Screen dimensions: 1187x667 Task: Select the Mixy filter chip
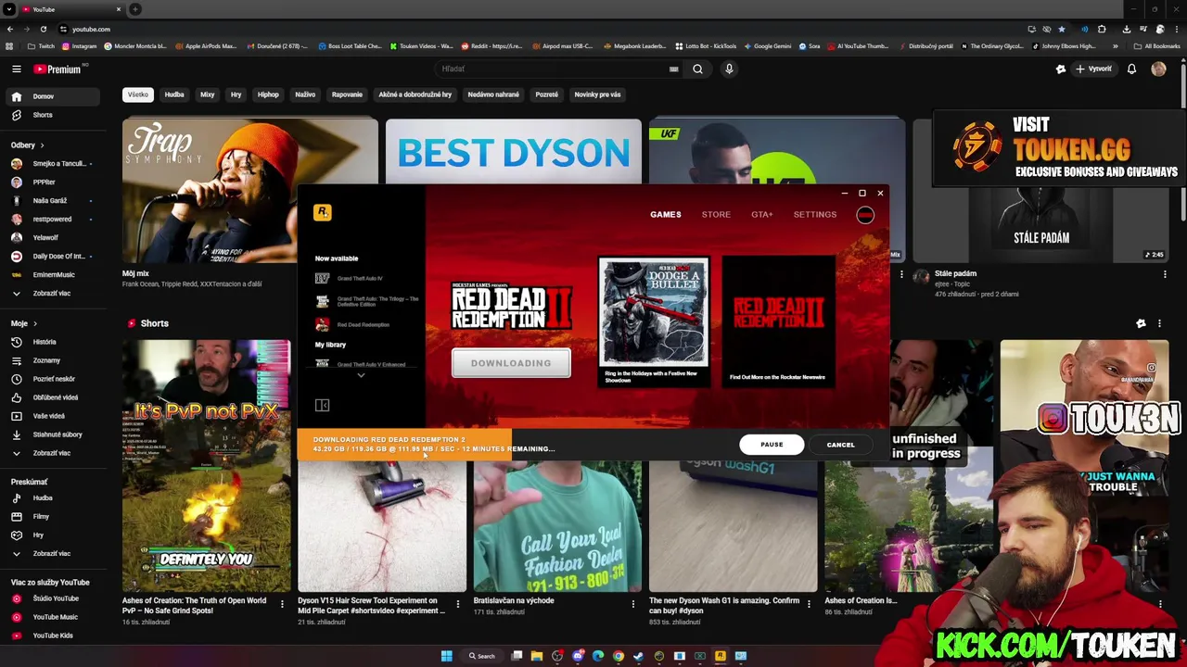click(x=208, y=94)
